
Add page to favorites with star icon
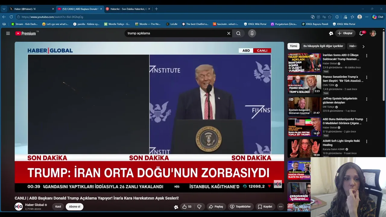(330, 17)
